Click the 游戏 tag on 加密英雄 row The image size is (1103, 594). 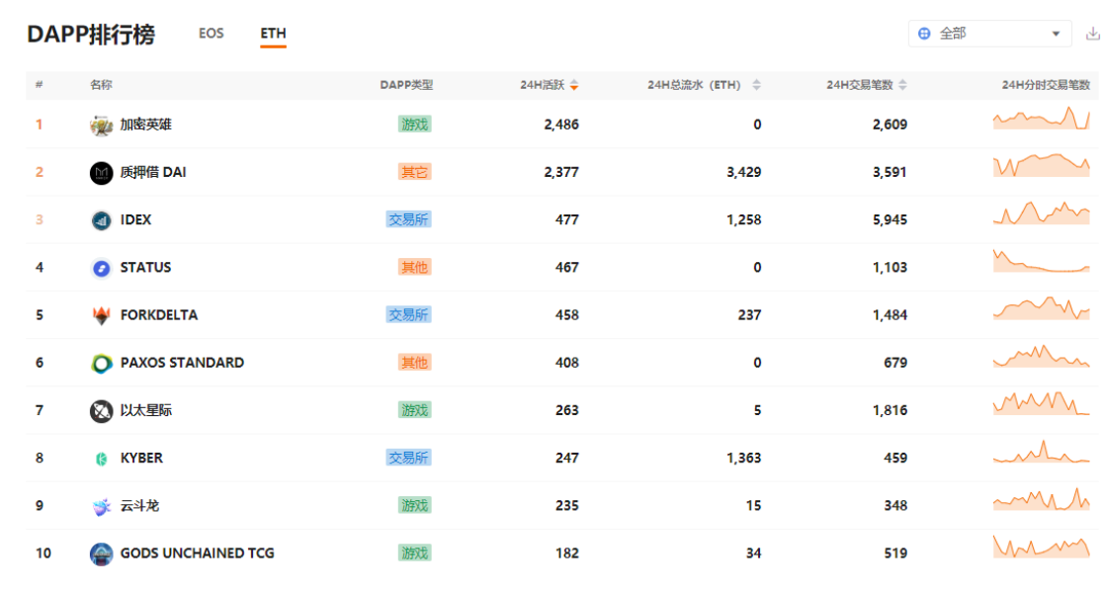click(x=414, y=125)
